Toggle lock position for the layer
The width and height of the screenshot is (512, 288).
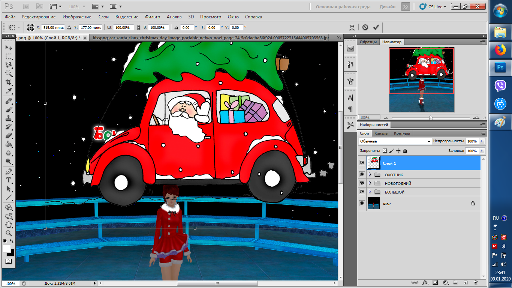pyautogui.click(x=398, y=151)
